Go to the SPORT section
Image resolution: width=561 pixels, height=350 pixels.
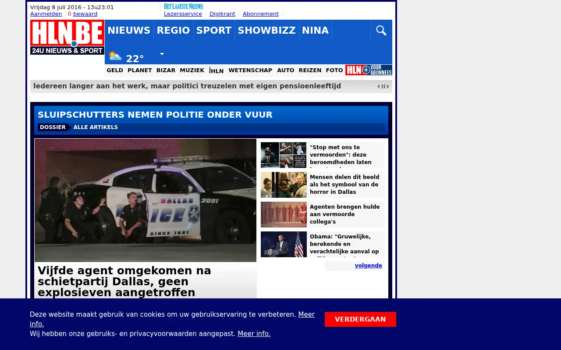pos(214,31)
